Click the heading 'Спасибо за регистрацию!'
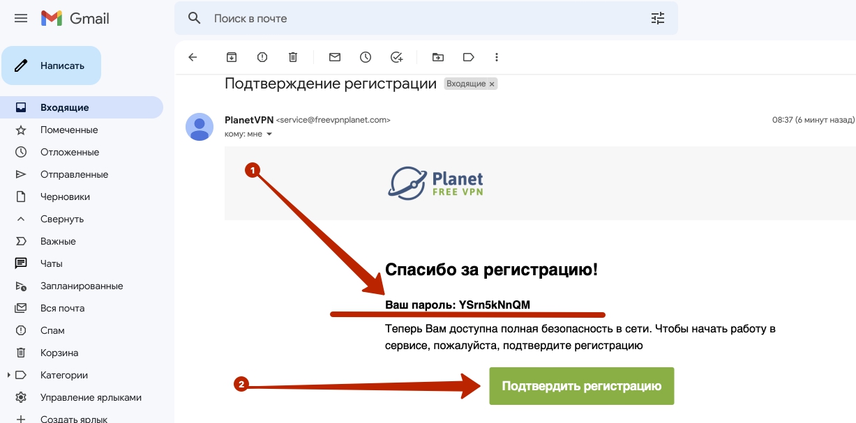Screen dimensions: 856x423 pyautogui.click(x=491, y=270)
